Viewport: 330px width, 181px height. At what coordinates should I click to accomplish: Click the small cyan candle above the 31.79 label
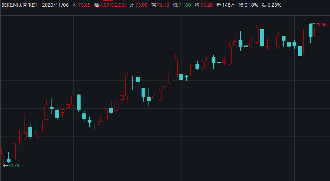click(8, 160)
